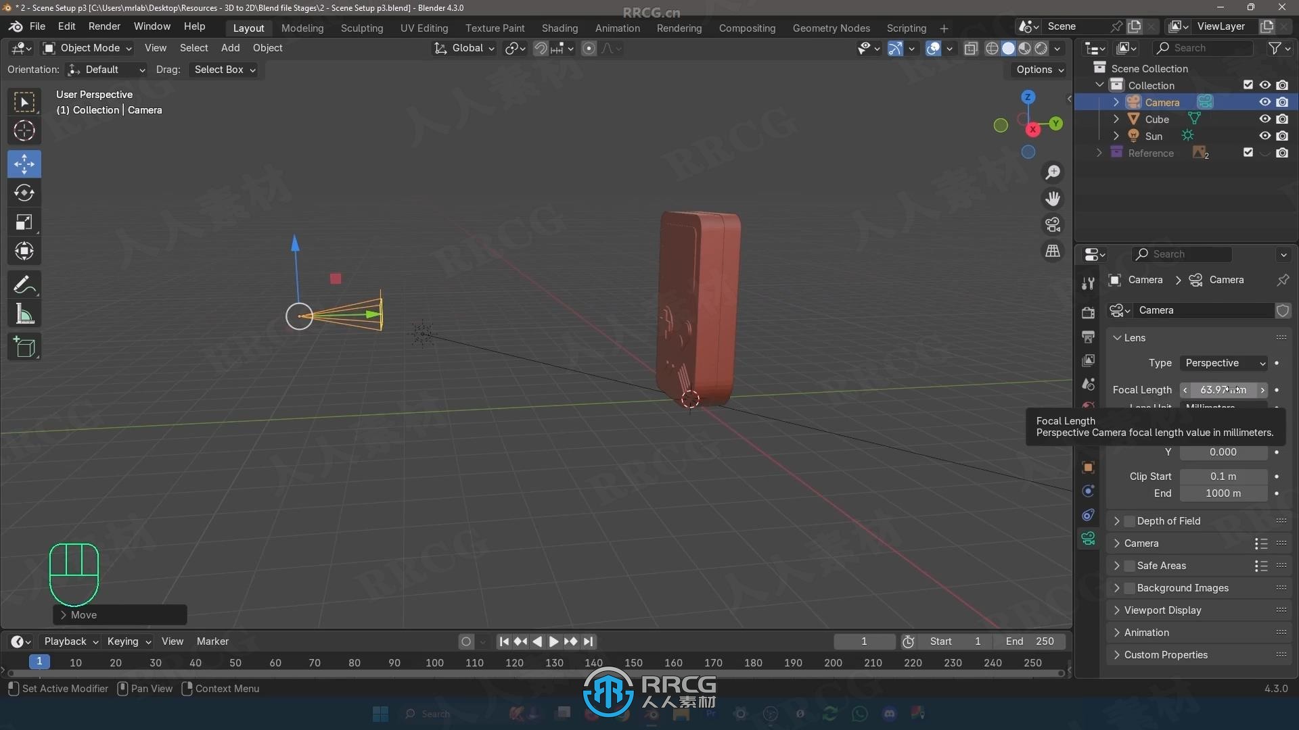Expand the Camera item in outliner
Viewport: 1299px width, 730px height.
(1116, 102)
